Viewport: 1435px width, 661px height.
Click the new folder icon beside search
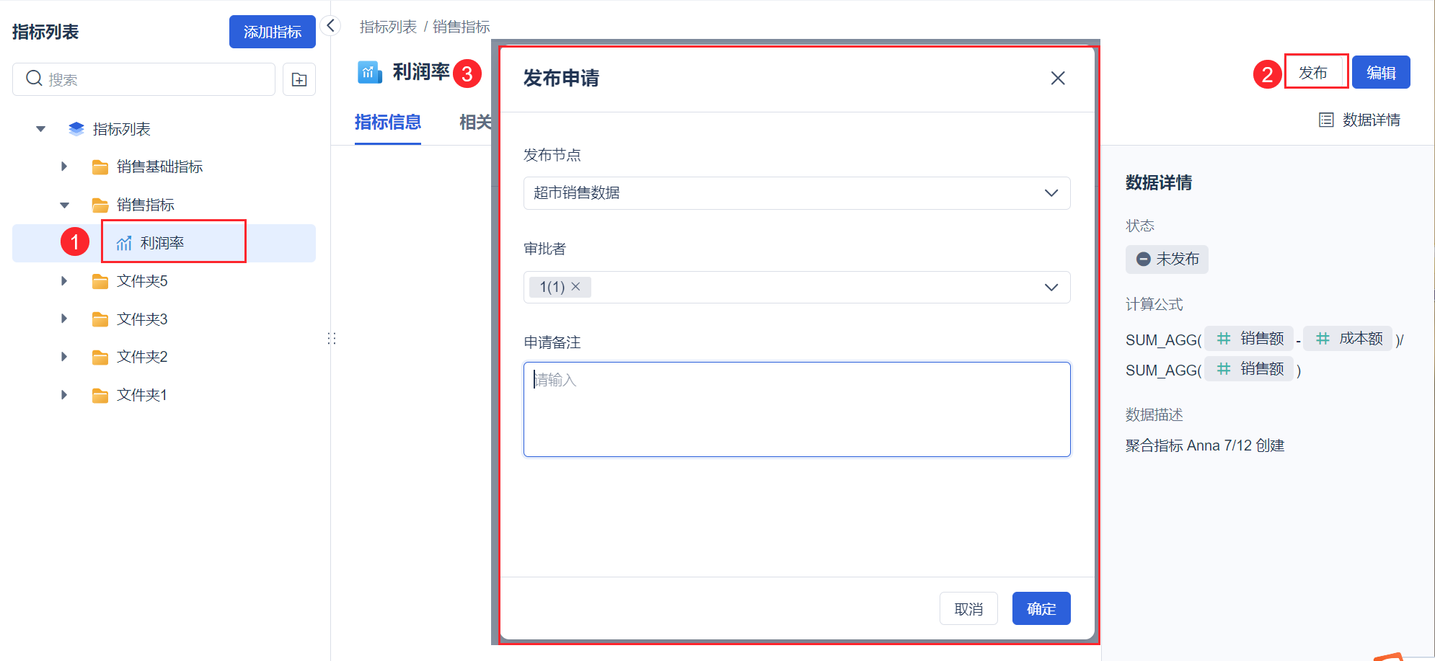pyautogui.click(x=299, y=79)
